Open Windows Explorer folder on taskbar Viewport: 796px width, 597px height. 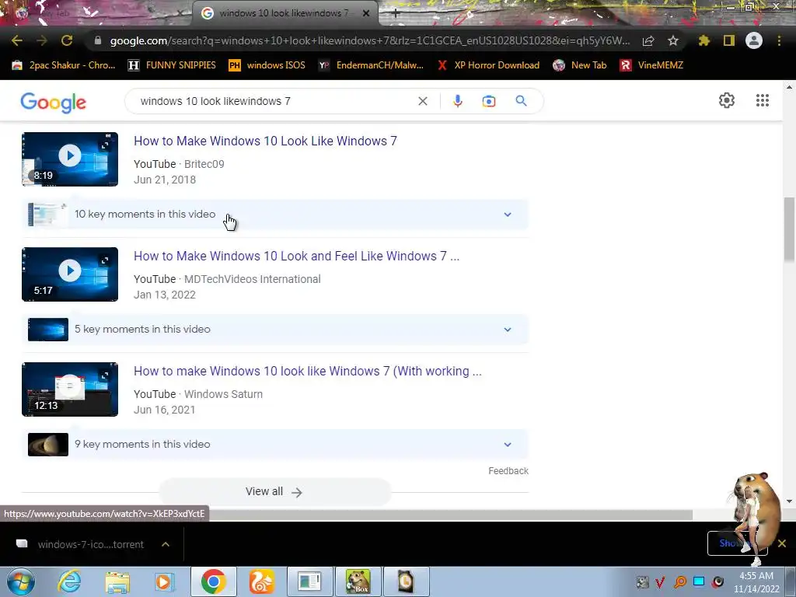click(x=117, y=582)
